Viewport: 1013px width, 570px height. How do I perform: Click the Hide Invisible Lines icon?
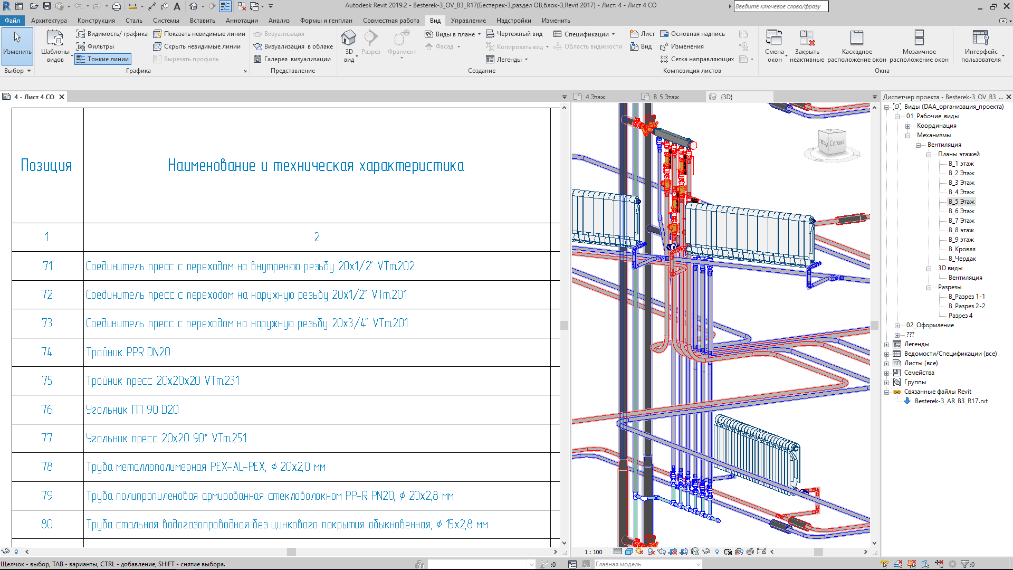pyautogui.click(x=157, y=46)
